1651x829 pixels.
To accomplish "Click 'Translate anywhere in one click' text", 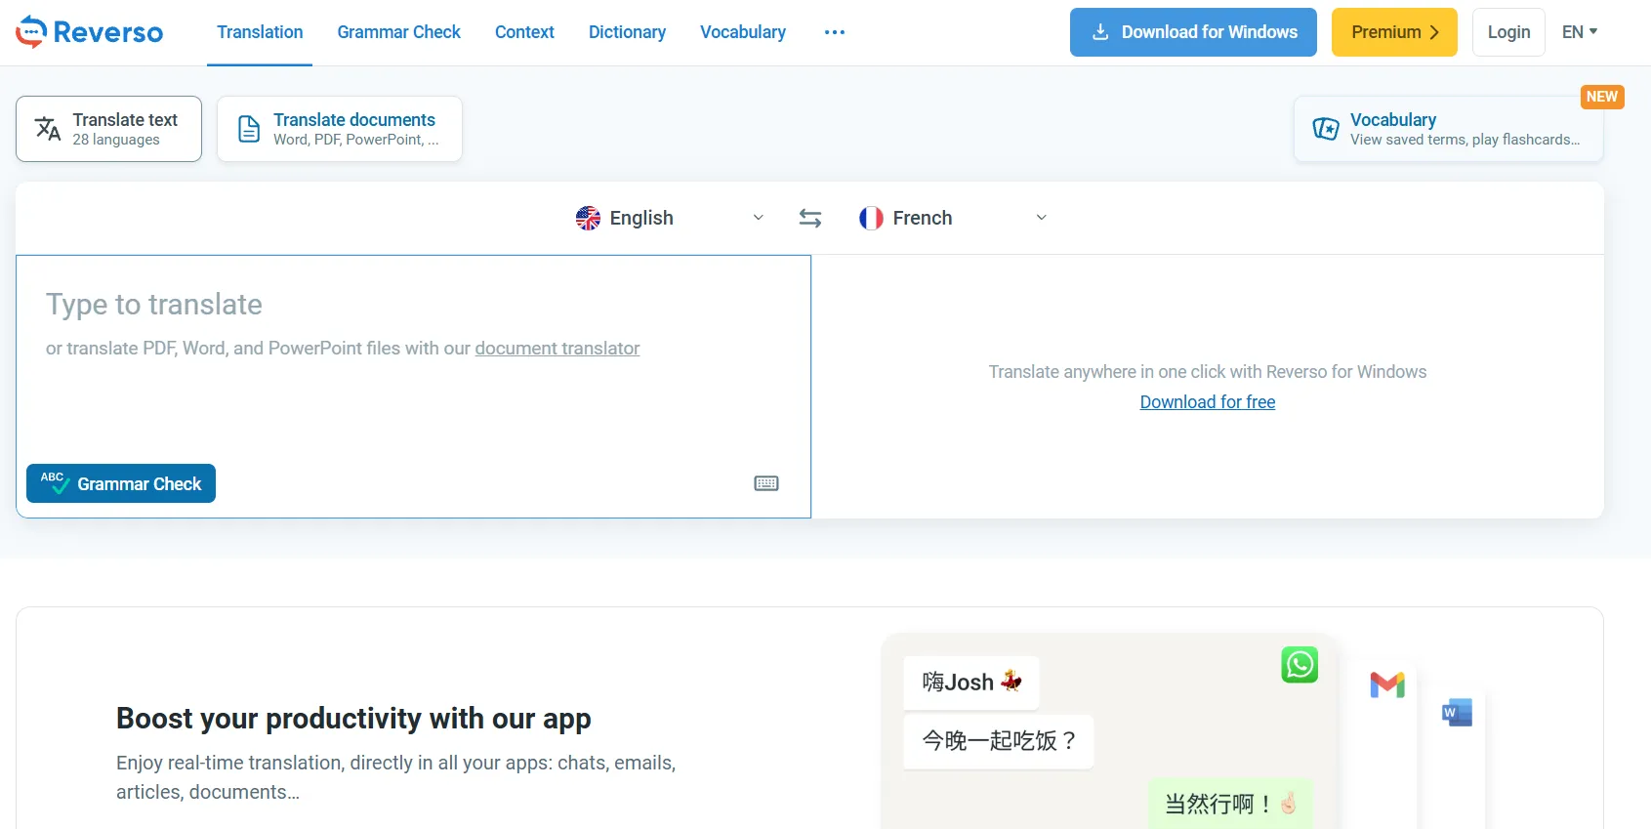I will tap(1208, 372).
